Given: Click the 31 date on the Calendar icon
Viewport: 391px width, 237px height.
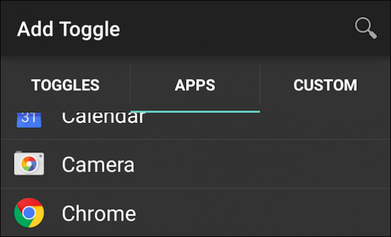Looking at the screenshot, I should point(28,117).
